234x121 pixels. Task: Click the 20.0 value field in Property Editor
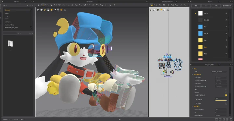click(x=221, y=110)
